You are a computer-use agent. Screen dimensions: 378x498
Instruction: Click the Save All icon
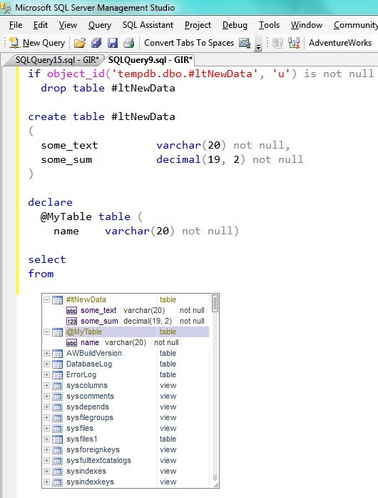coord(96,43)
